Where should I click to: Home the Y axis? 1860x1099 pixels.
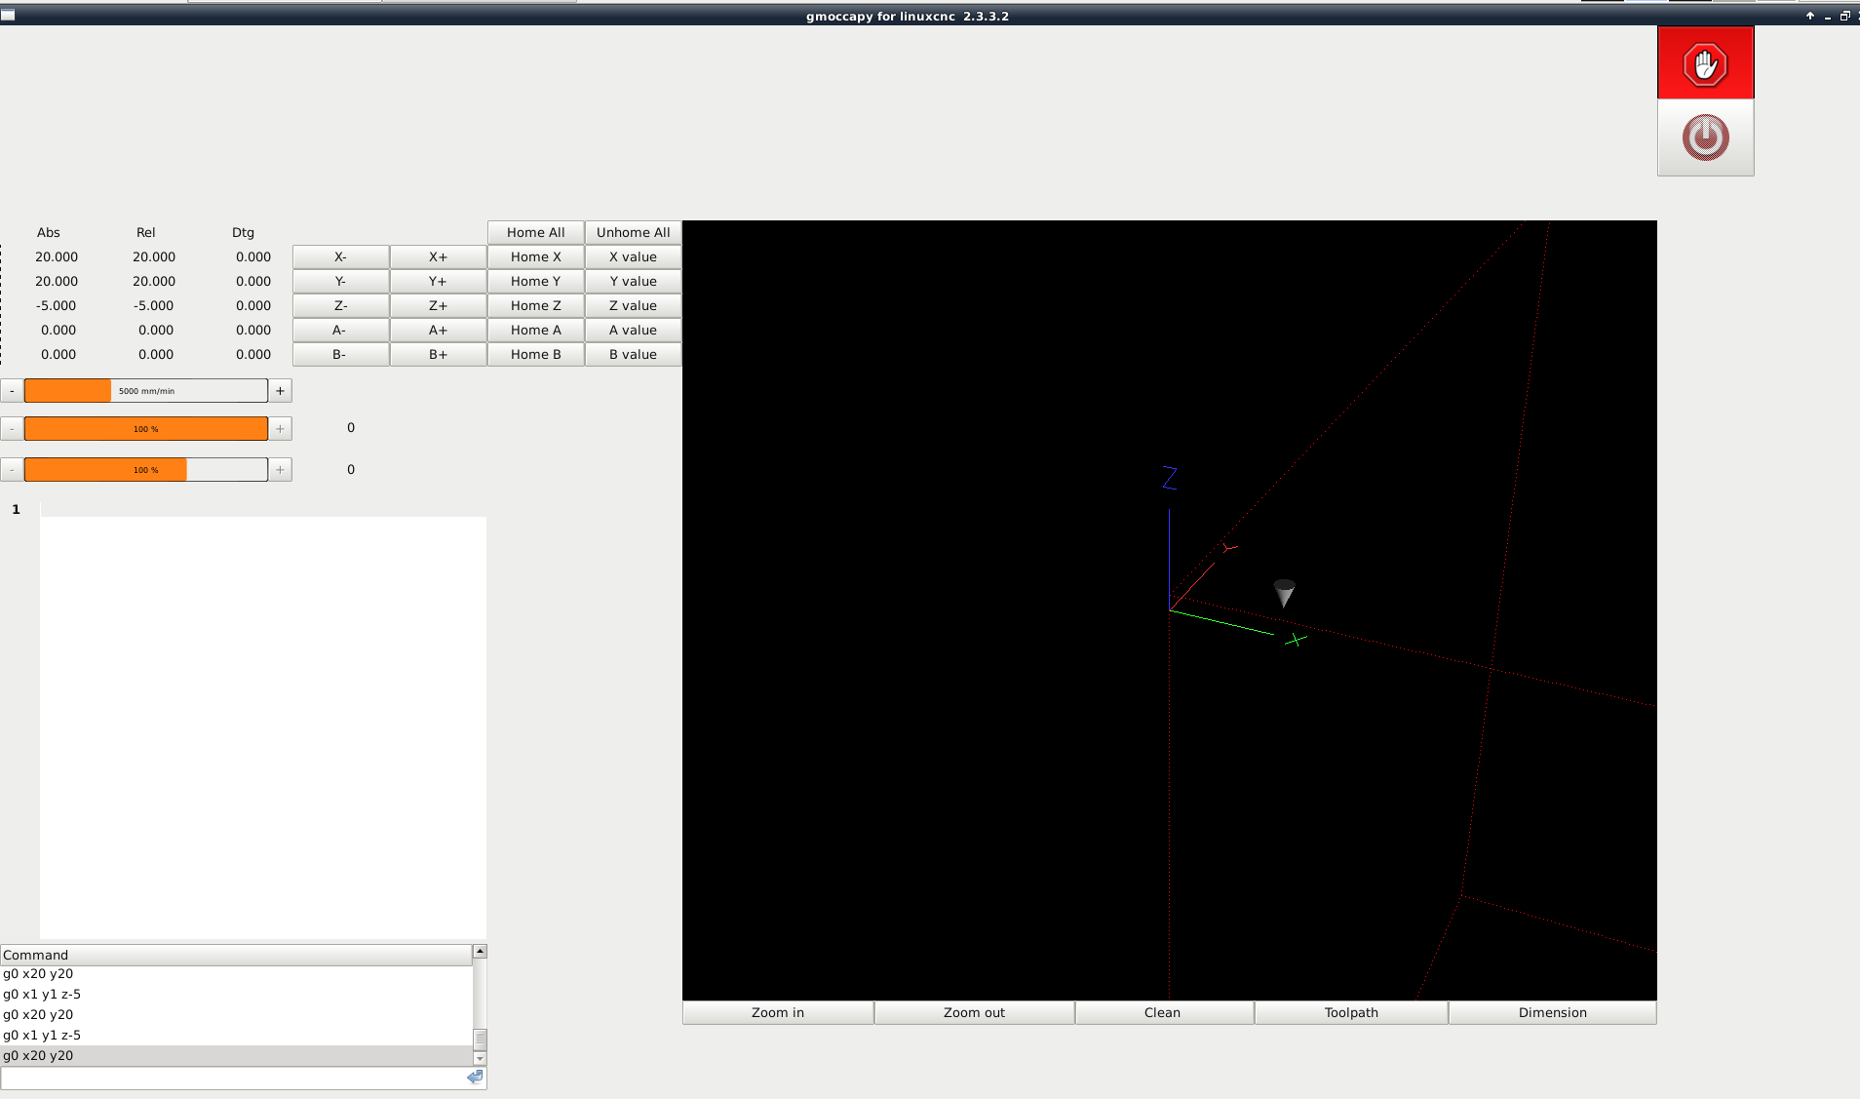click(x=535, y=281)
